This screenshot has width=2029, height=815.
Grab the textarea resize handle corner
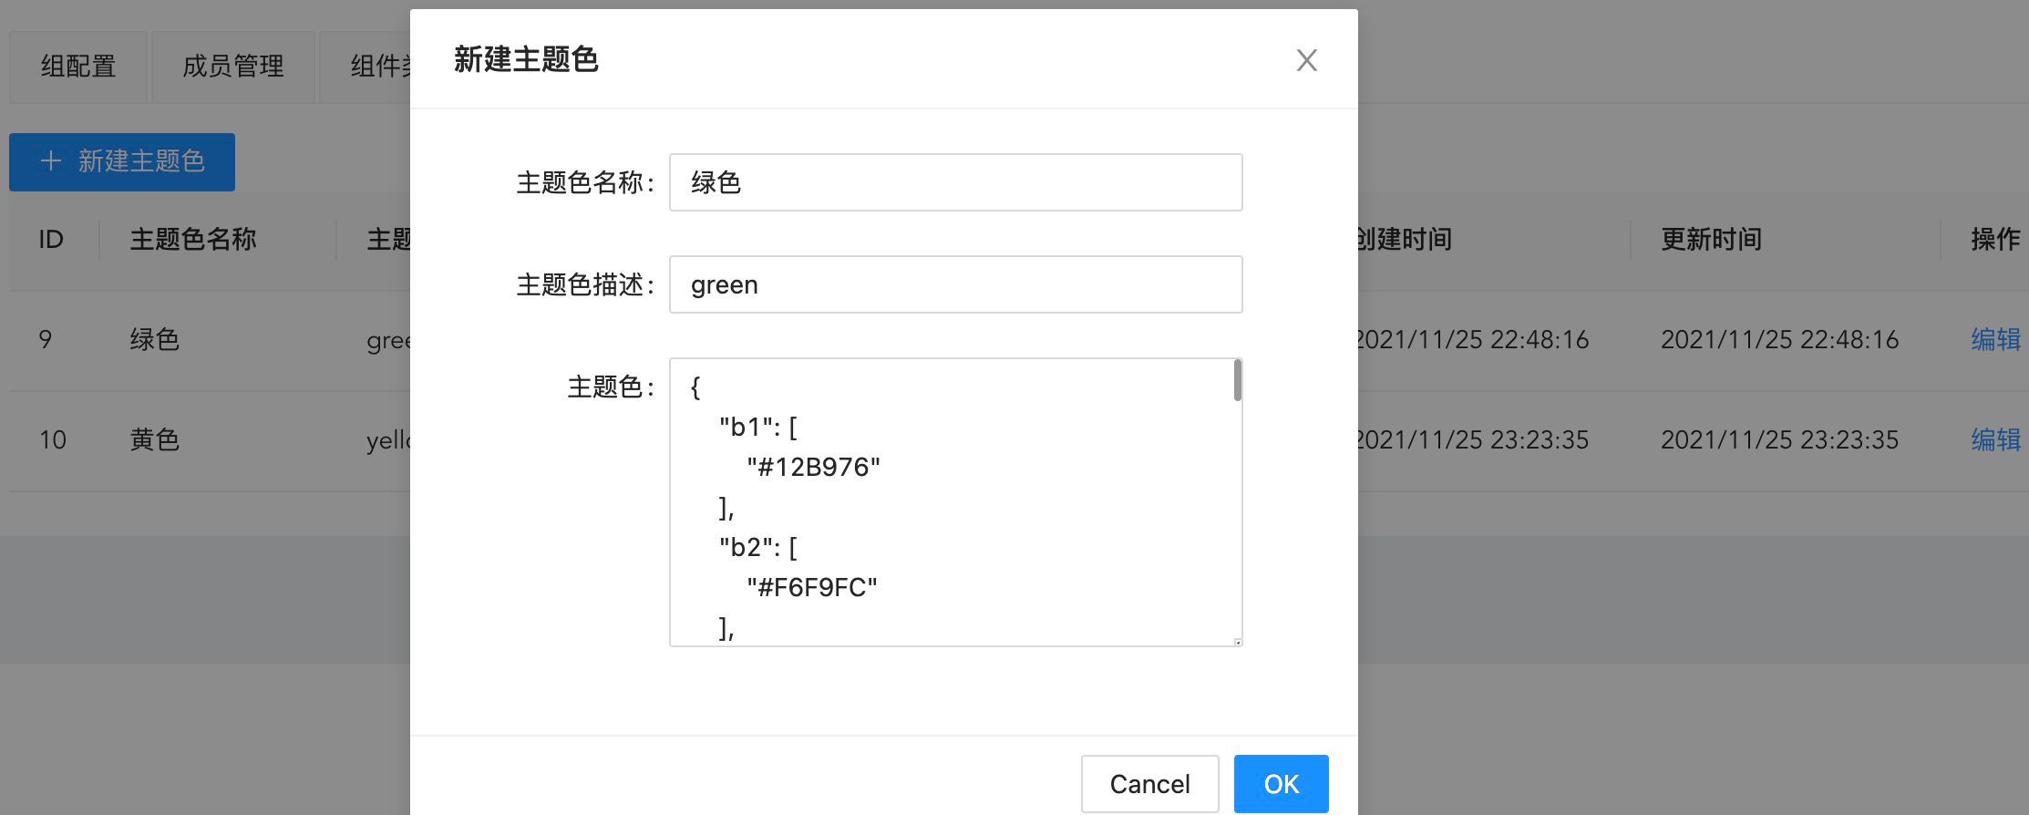point(1237,642)
